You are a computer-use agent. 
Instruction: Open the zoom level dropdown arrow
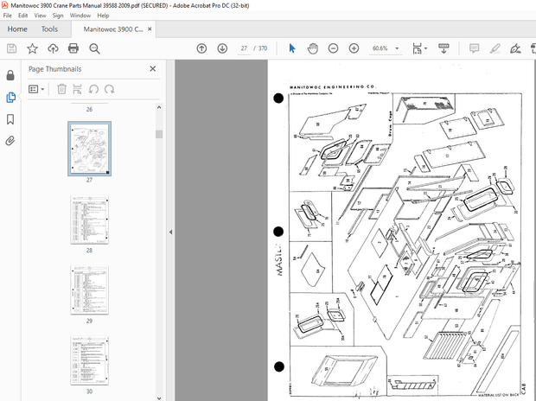[x=397, y=48]
